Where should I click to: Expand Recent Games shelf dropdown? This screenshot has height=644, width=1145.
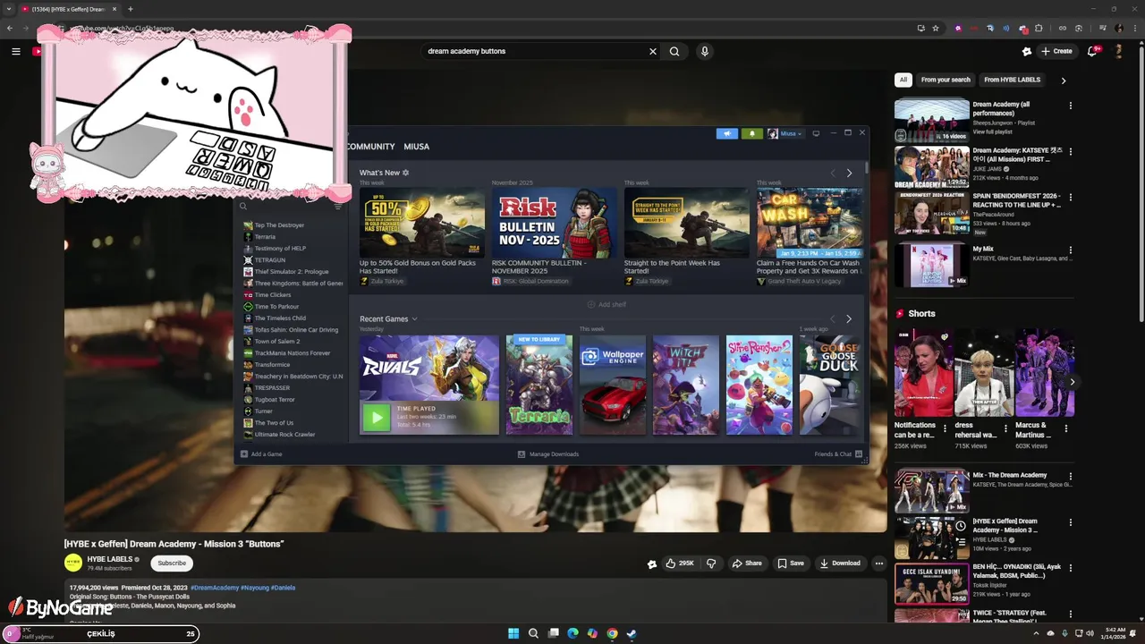[414, 319]
